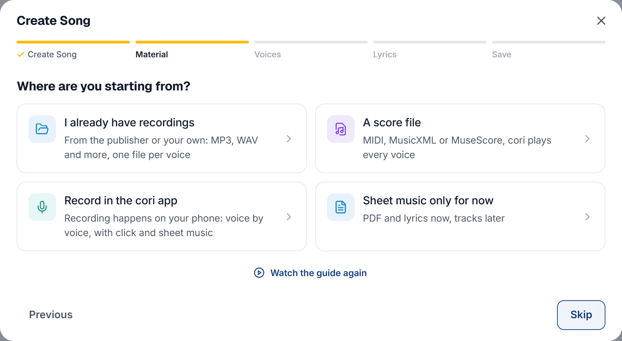Click 'From the publisher or your own' description
This screenshot has width=622, height=341.
tap(161, 147)
